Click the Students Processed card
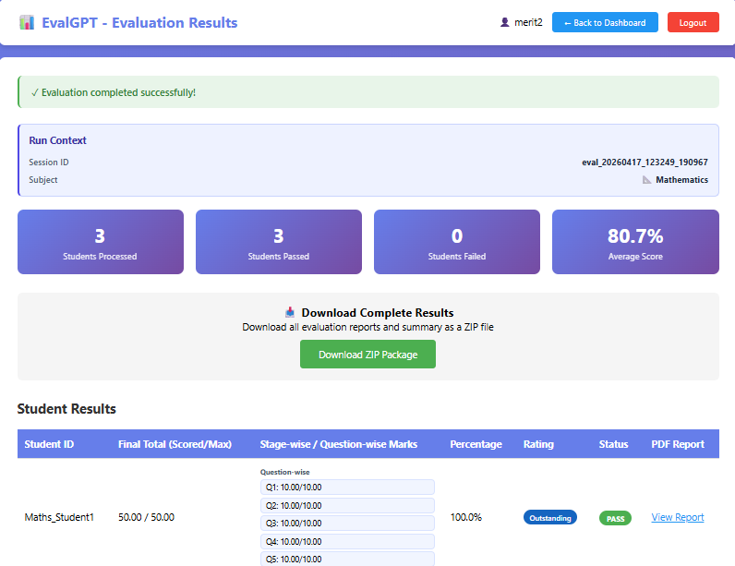The image size is (735, 566). (x=101, y=242)
